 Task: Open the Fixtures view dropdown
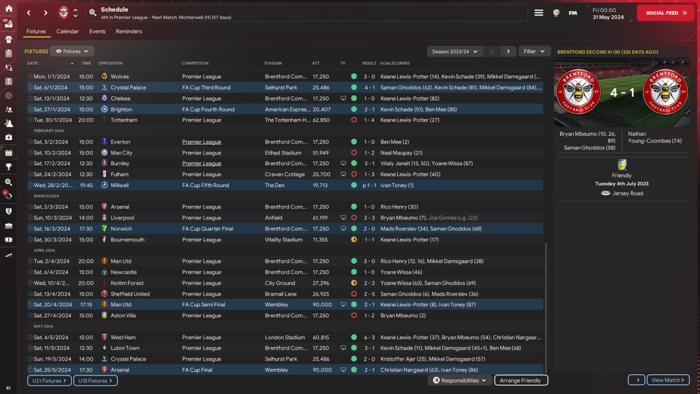(x=72, y=51)
